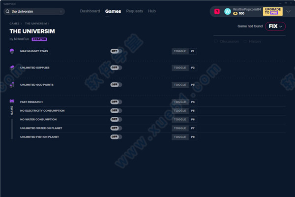The image size is (295, 197).
Task: Click the coin balance icon
Action: (x=235, y=14)
